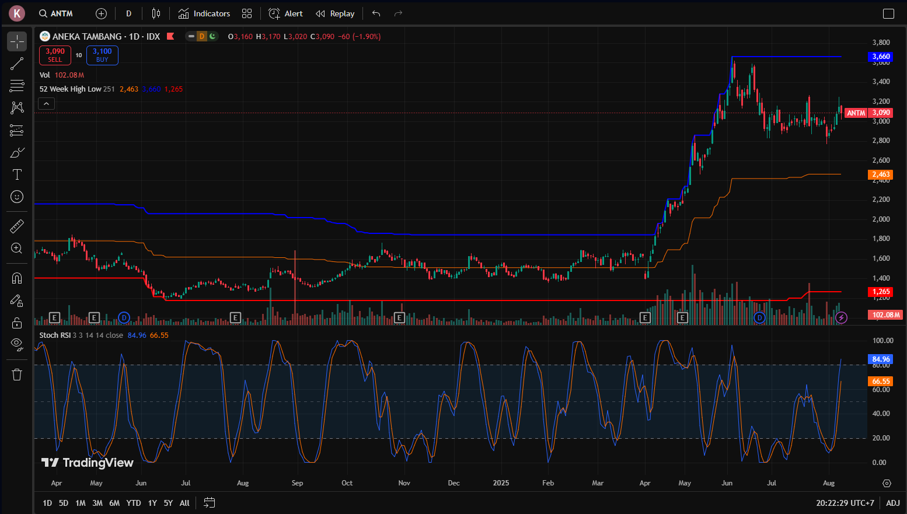Start bar Replay mode
This screenshot has height=514, width=907.
(335, 13)
